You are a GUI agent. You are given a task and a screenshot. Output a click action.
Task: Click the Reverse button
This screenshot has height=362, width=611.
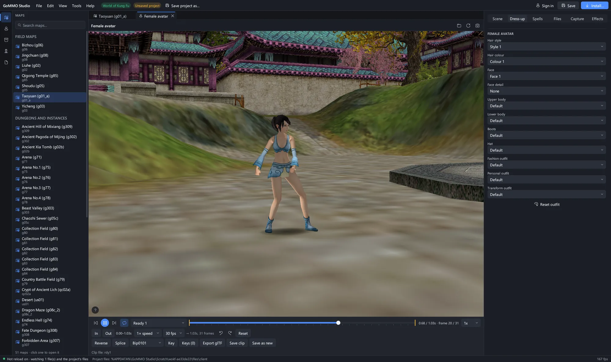click(x=101, y=343)
